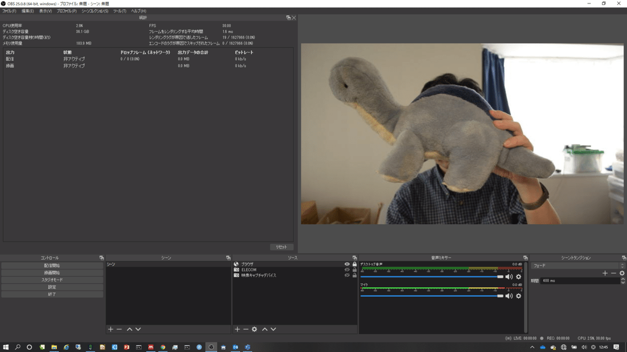
Task: Open the 表示 menu
Action: (45, 11)
